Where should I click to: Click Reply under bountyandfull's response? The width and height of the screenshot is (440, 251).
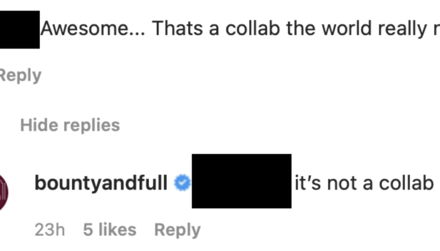(177, 229)
